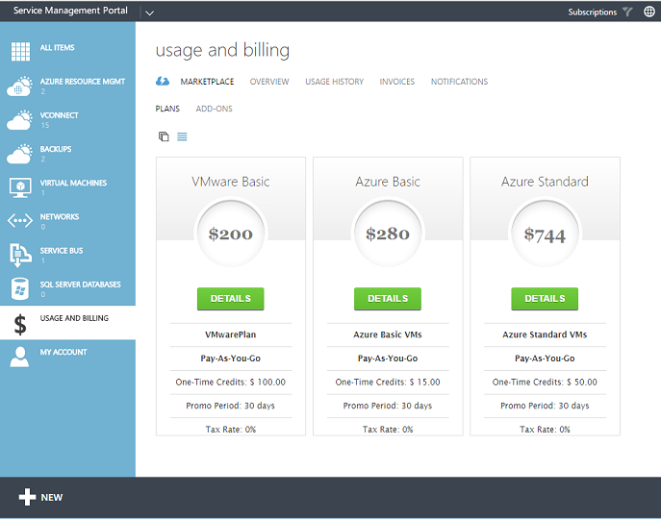Screen dimensions: 661x519
Task: Click the All Items grid icon
Action: point(20,52)
